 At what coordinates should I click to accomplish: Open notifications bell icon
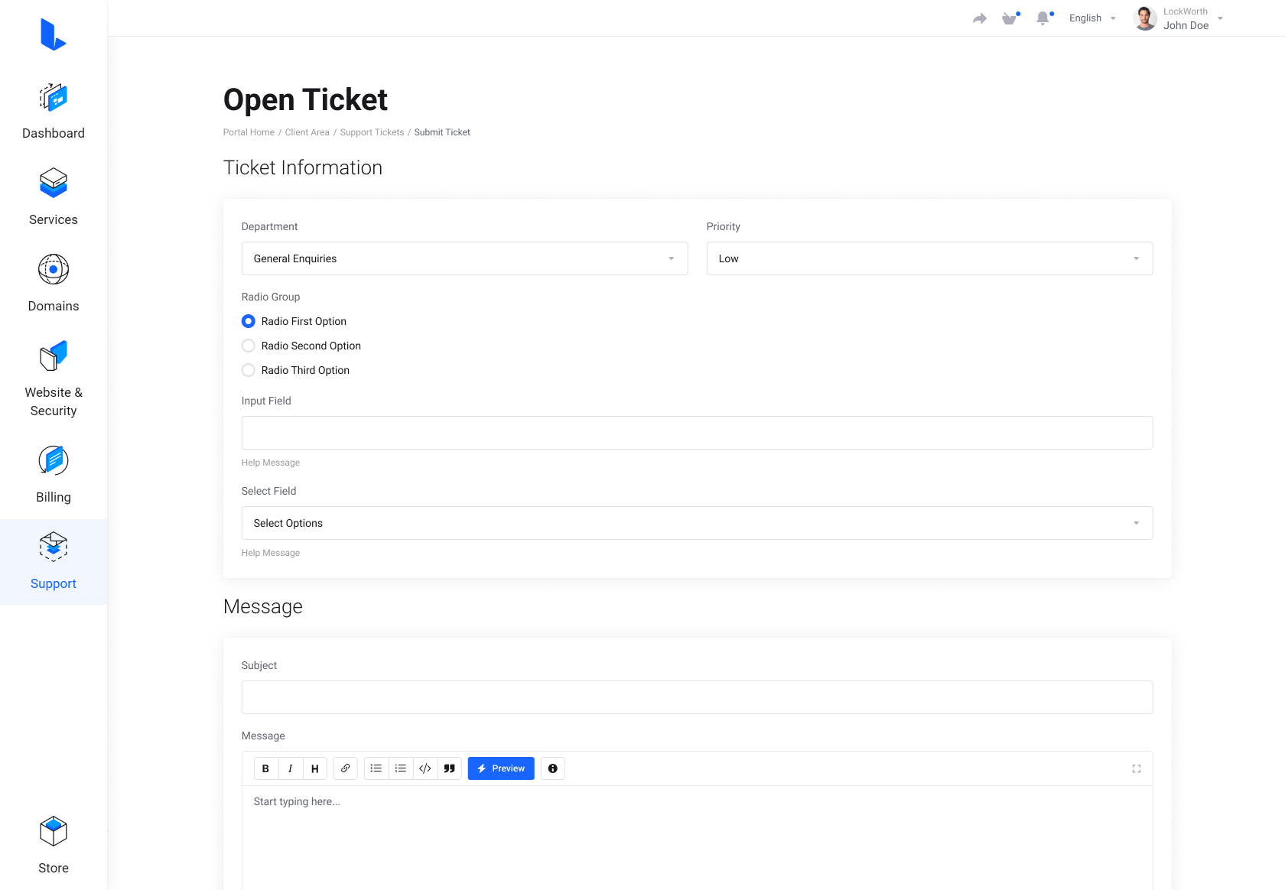pos(1043,18)
